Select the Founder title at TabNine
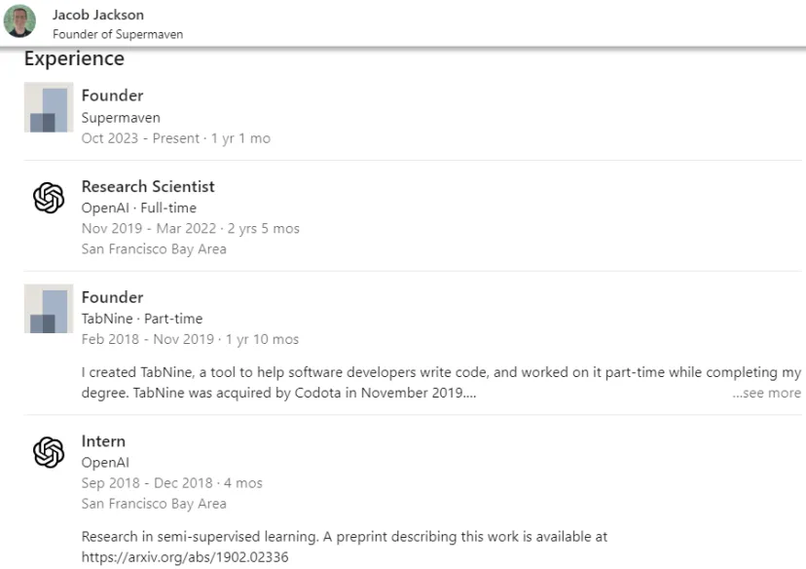This screenshot has width=806, height=569. (x=113, y=297)
